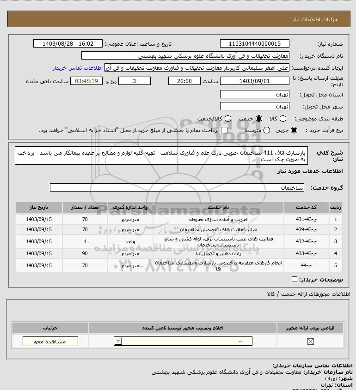Select the متوسط purchase type radio

point(267,130)
